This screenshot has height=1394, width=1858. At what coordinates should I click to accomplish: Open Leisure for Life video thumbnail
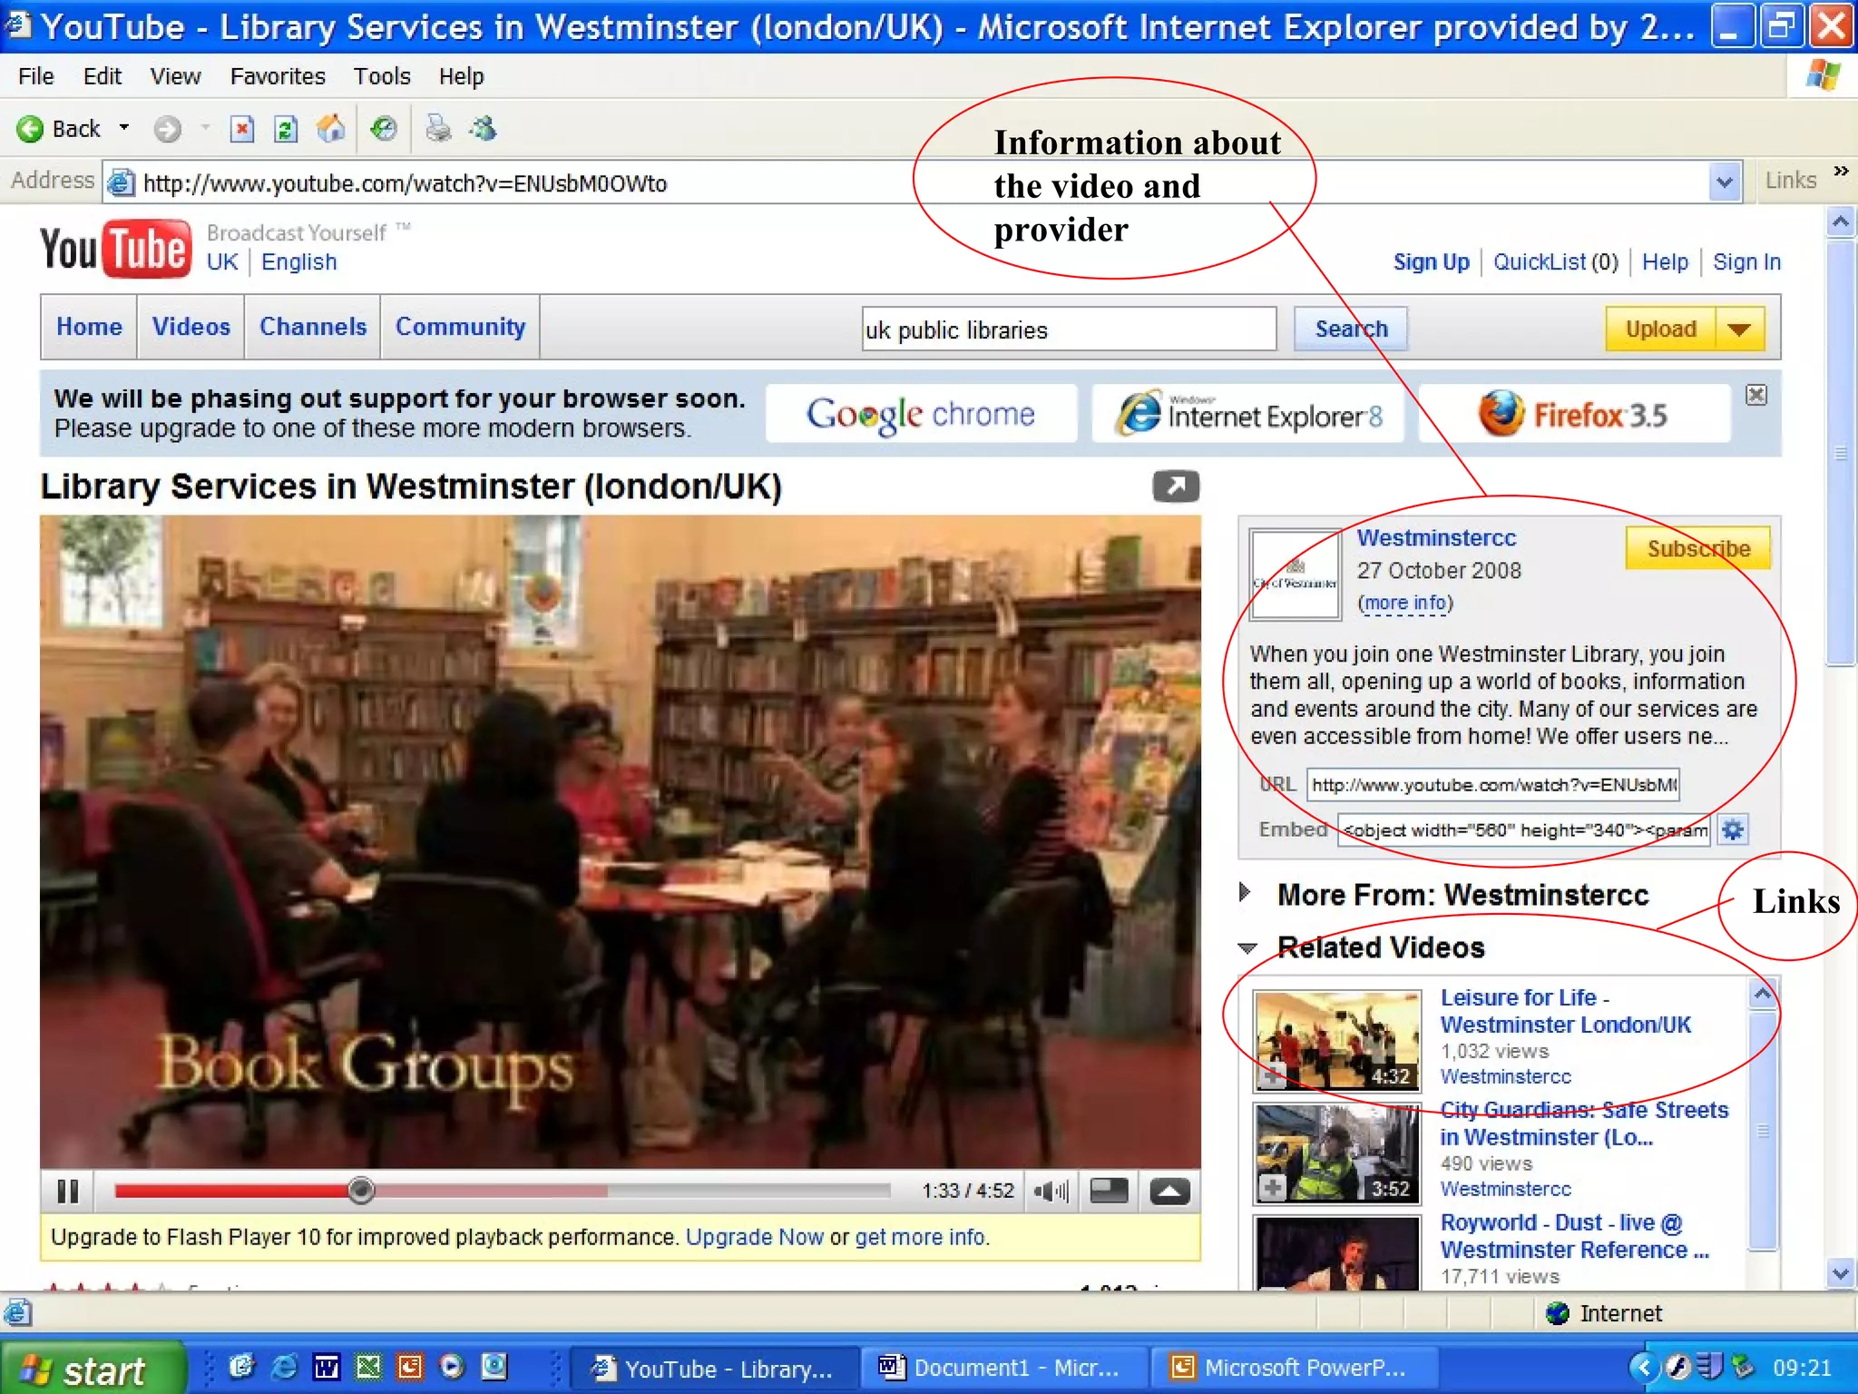tap(1337, 1040)
